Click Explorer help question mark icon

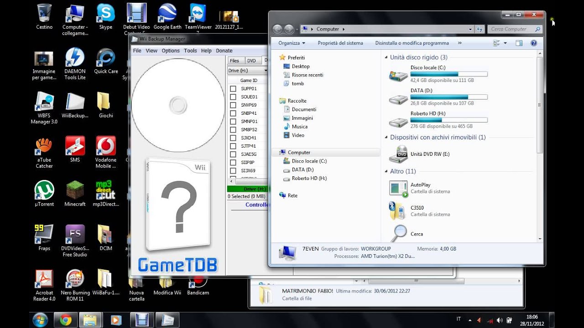533,43
